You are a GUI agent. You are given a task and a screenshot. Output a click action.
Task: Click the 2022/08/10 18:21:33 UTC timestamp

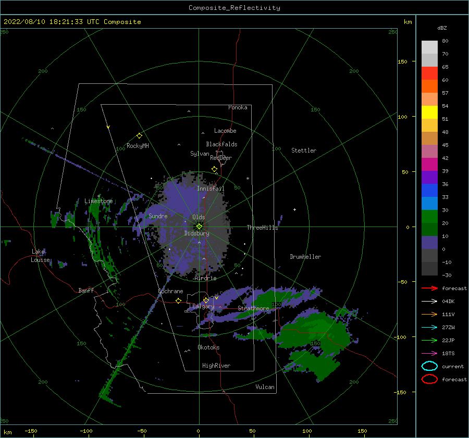pyautogui.click(x=47, y=22)
